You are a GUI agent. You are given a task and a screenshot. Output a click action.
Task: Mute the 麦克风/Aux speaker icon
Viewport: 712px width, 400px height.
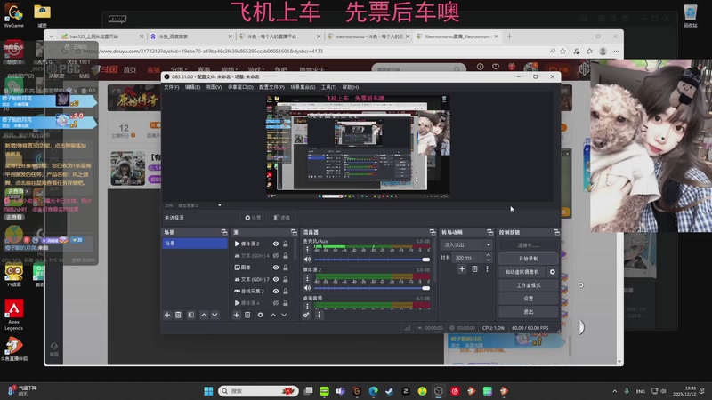pyautogui.click(x=307, y=260)
